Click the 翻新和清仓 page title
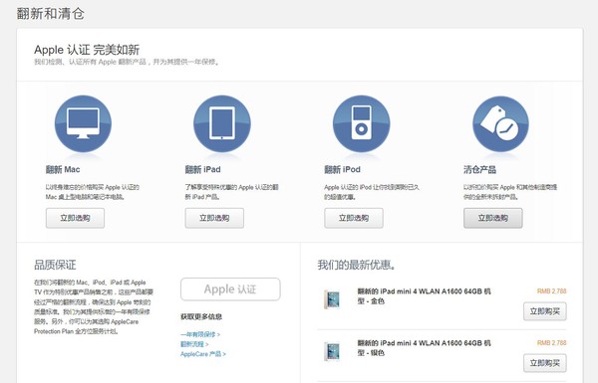Viewport: 598px width, 383px height. point(51,14)
